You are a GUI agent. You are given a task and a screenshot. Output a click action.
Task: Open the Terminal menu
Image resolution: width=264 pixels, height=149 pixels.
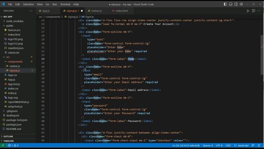pyautogui.click(x=65, y=5)
